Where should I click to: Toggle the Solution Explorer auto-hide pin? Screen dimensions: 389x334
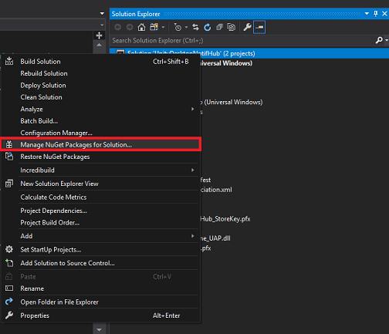376,14
